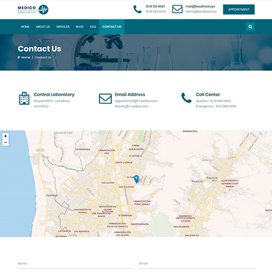Click the Medico logo
Viewport: 272px width, 272px height.
click(33, 10)
